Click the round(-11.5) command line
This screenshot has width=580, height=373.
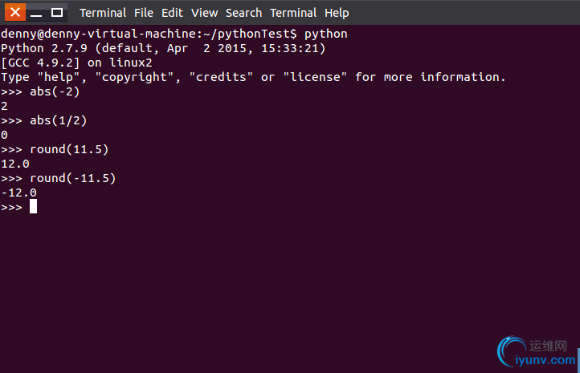[59, 178]
